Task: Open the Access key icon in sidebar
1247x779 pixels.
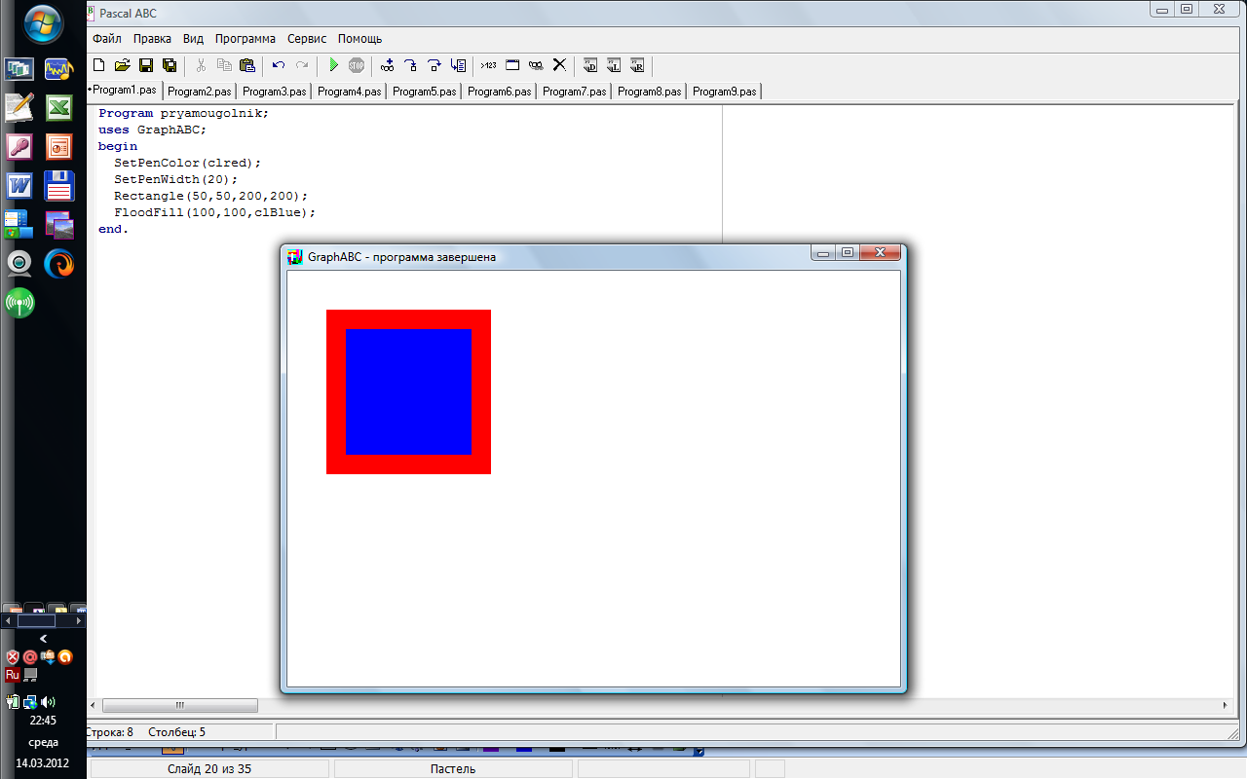Action: (19, 147)
